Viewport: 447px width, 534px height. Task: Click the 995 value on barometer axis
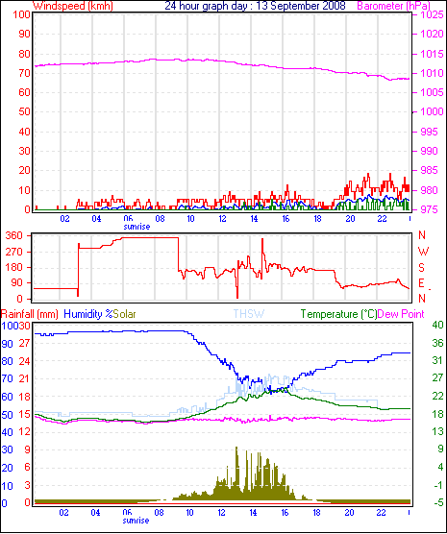[x=430, y=132]
